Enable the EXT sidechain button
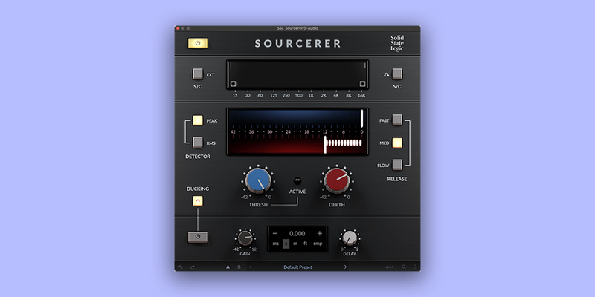The width and height of the screenshot is (595, 297). (x=198, y=74)
